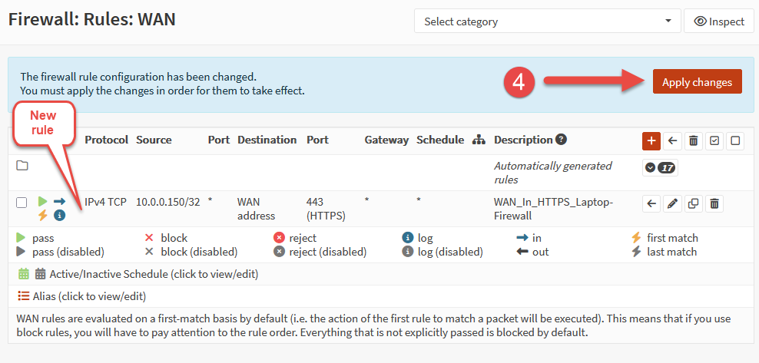759x363 pixels.
Task: Click the folder icon of automatically generated rules
Action: [x=22, y=166]
